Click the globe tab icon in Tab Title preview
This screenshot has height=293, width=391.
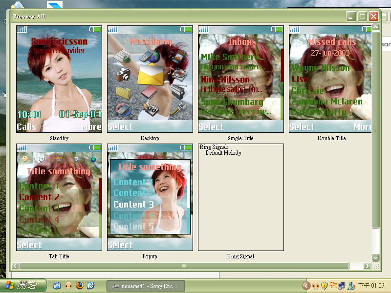pos(93,159)
